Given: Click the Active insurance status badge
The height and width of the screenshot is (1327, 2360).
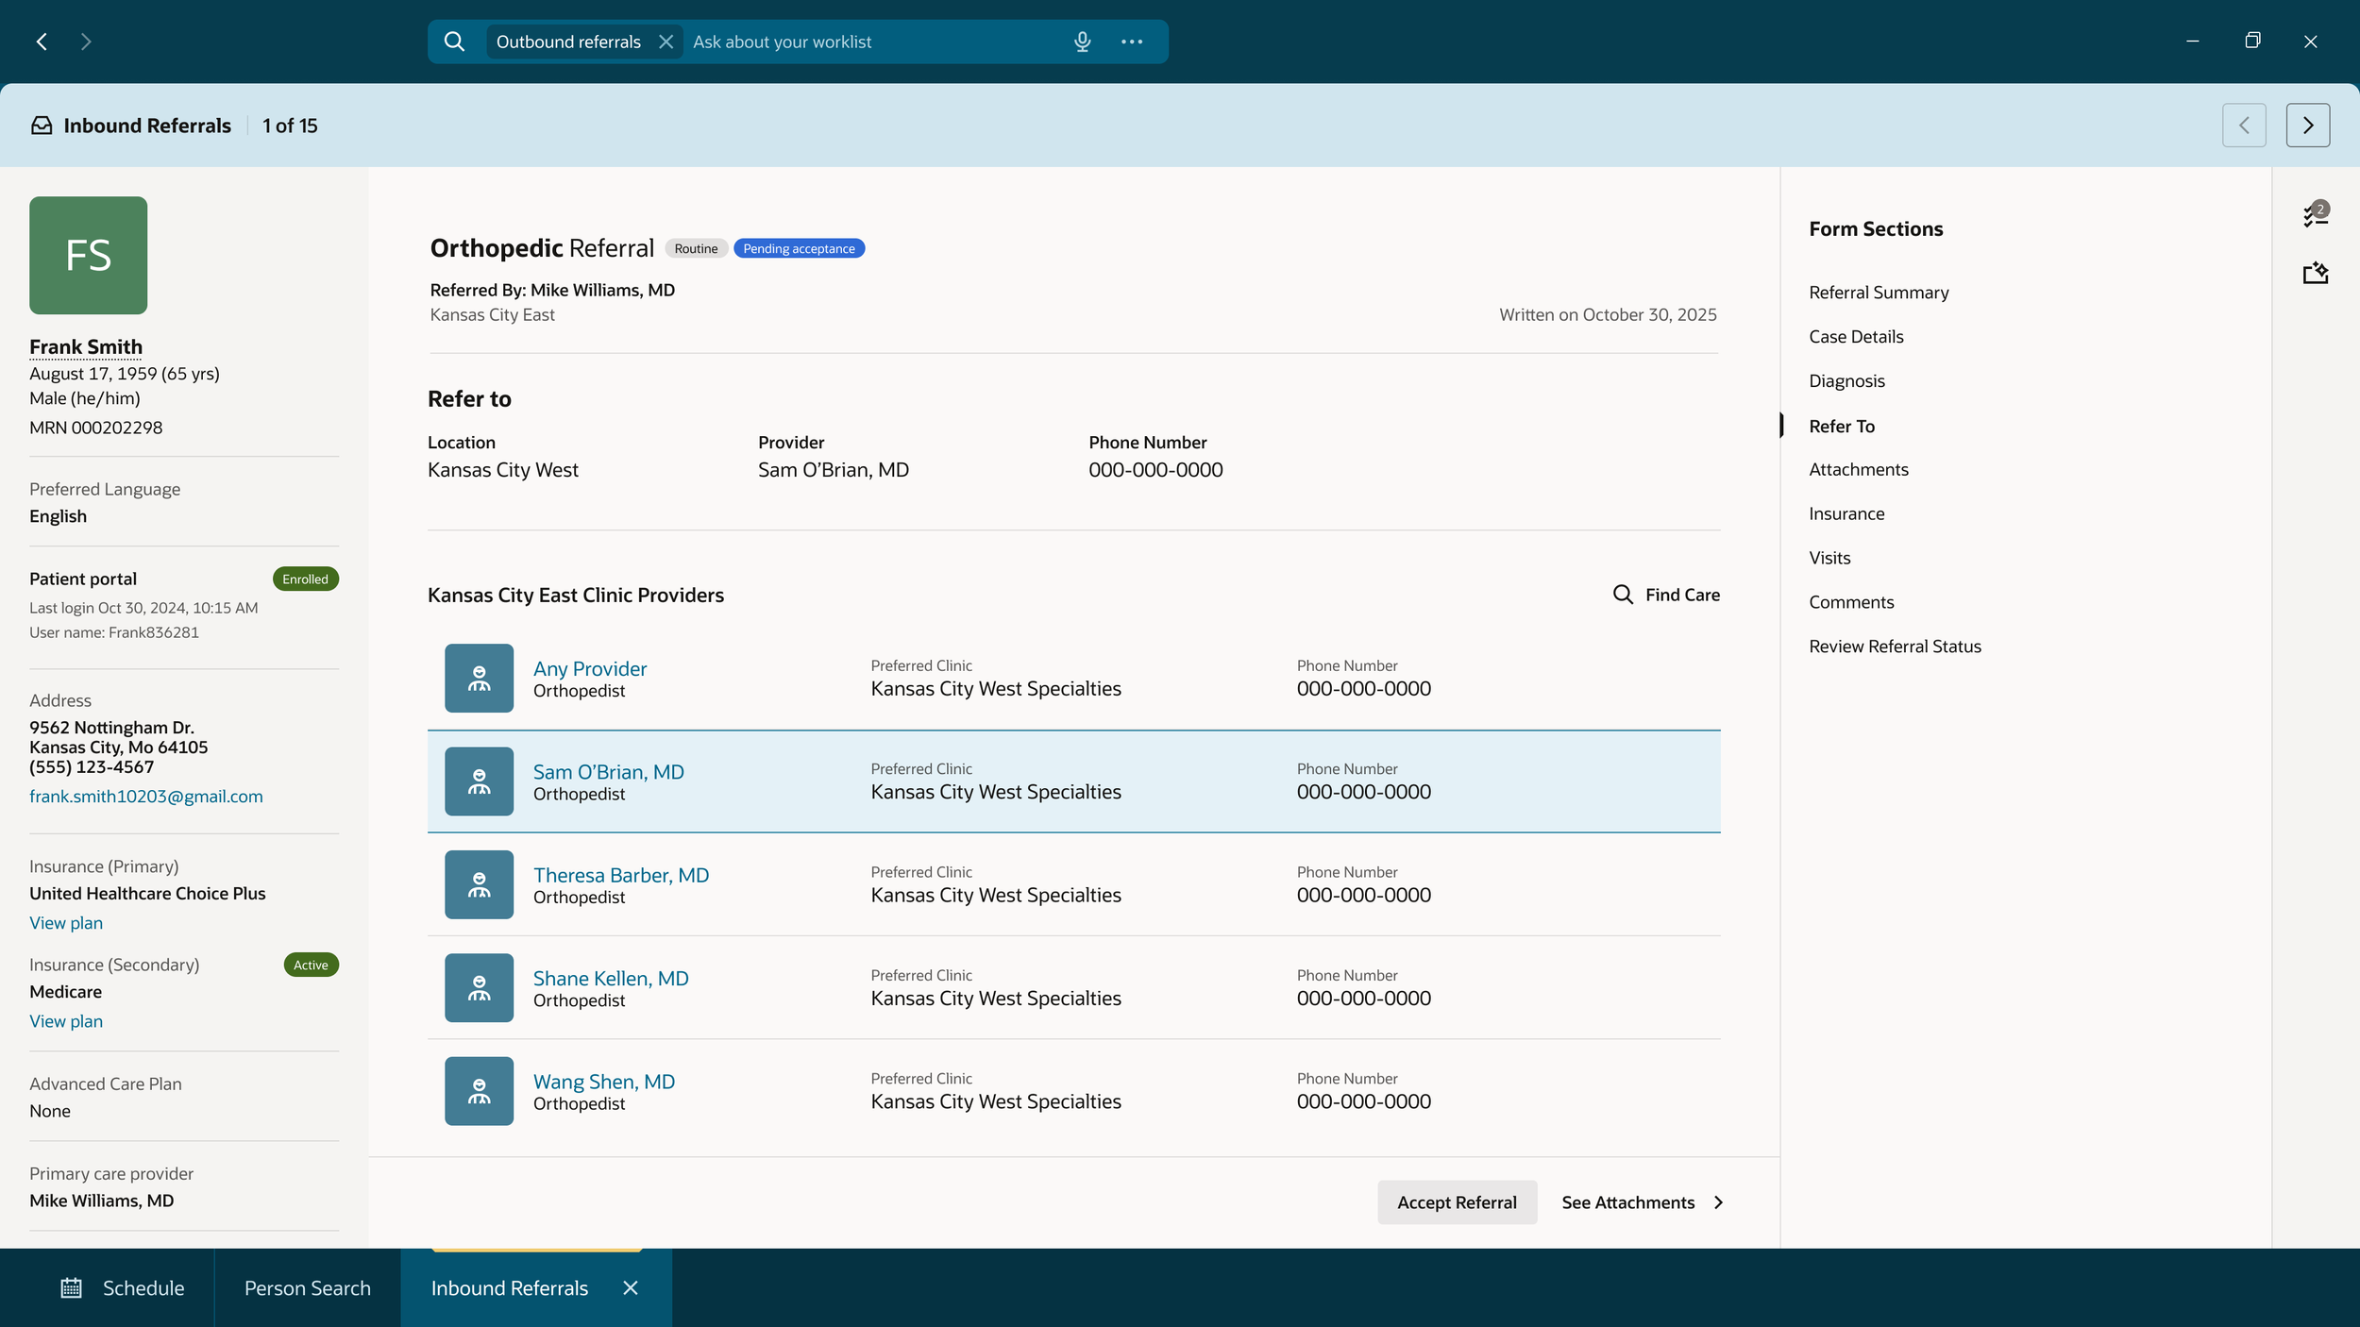Looking at the screenshot, I should [x=311, y=965].
